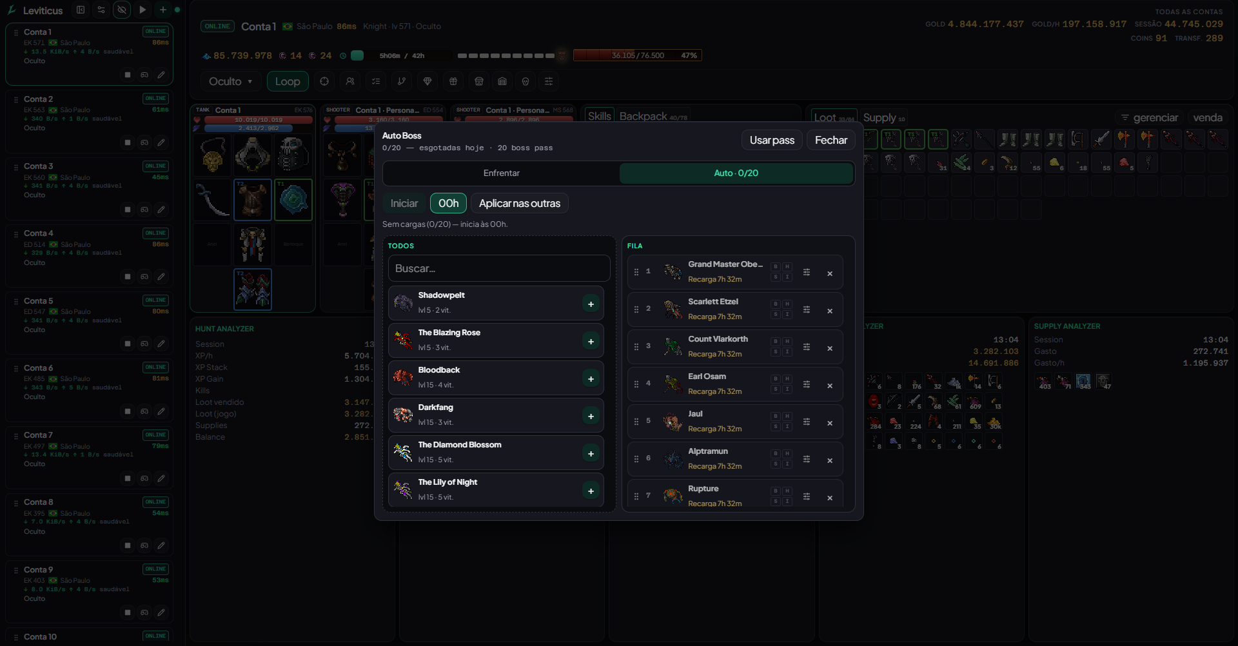The height and width of the screenshot is (646, 1238).
Task: Click the Buscar search field
Action: point(499,268)
